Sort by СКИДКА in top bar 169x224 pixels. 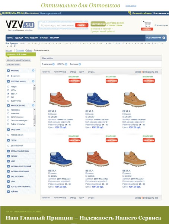click(91, 72)
